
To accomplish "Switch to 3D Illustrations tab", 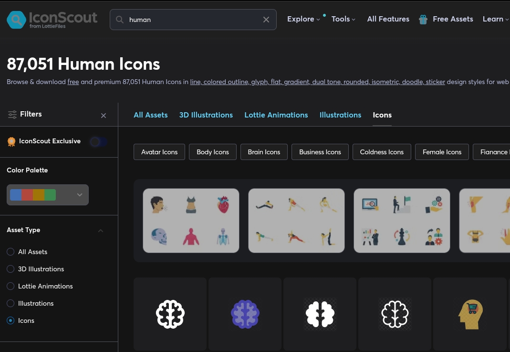I will tap(206, 115).
